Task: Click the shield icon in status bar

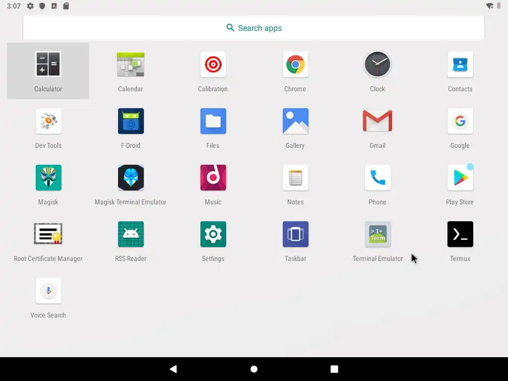Action: pos(42,6)
